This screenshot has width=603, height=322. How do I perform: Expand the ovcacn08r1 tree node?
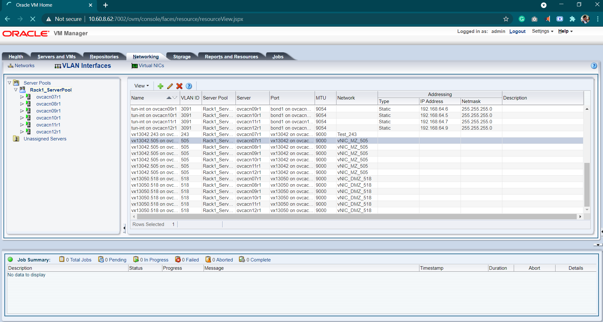point(22,104)
